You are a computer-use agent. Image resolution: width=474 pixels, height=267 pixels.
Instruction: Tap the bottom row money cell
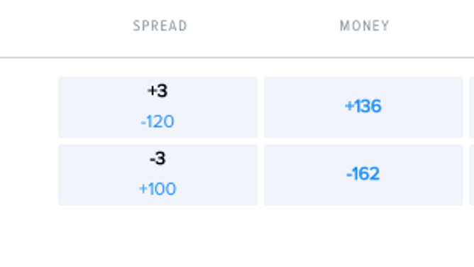pos(363,175)
